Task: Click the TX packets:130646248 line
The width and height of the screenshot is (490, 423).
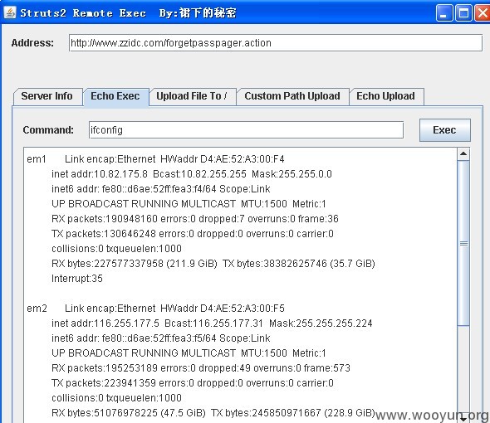Action: (193, 234)
